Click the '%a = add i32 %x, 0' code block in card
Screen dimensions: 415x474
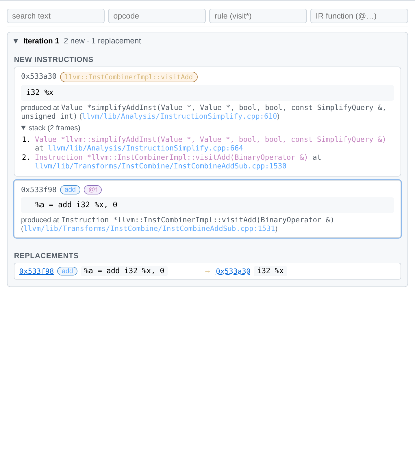[208, 205]
